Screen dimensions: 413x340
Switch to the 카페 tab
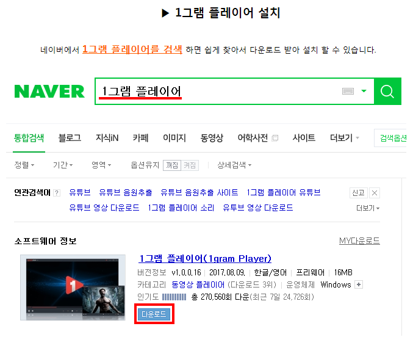click(141, 138)
